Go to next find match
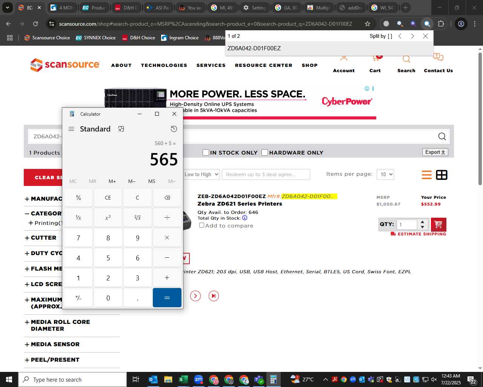 412,36
